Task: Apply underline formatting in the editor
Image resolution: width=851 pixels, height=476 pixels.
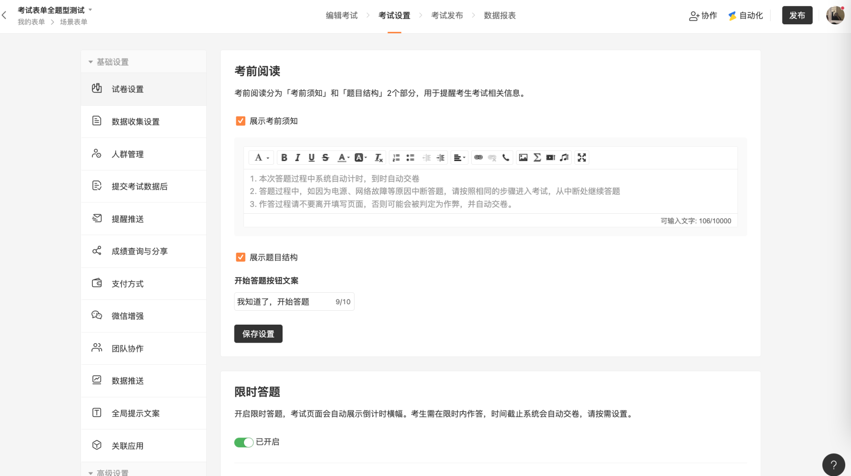Action: point(312,158)
